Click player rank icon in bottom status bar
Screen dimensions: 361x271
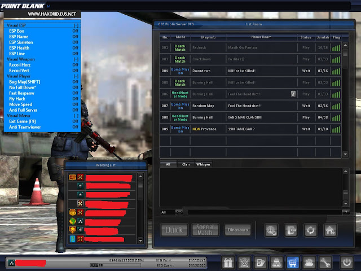point(11,263)
